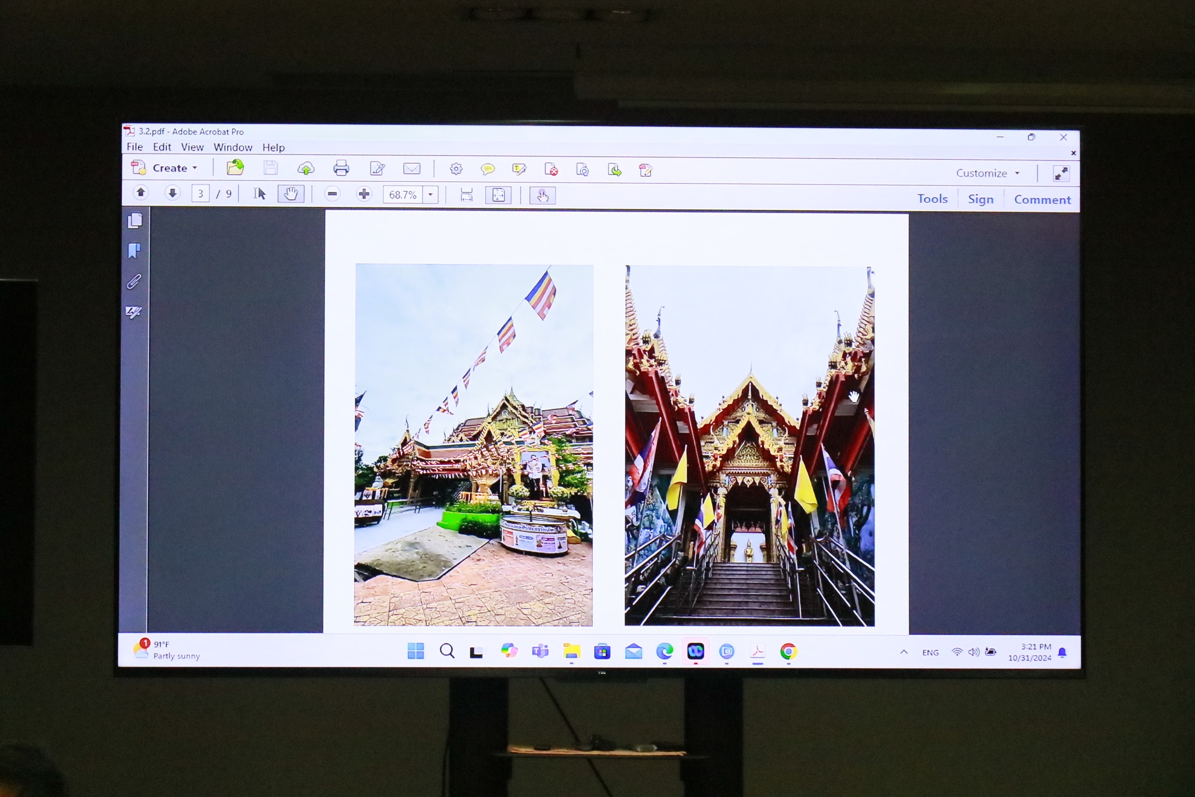Select the highlight text tool icon
The width and height of the screenshot is (1195, 797).
(519, 169)
